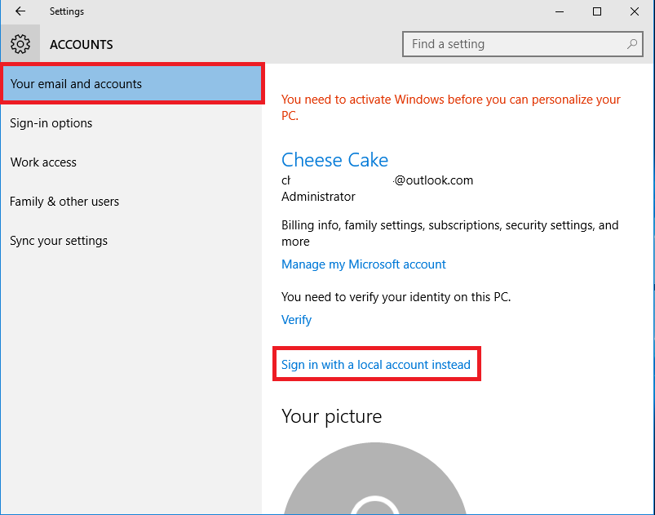
Task: Go back using the back arrow
Action: click(x=20, y=11)
